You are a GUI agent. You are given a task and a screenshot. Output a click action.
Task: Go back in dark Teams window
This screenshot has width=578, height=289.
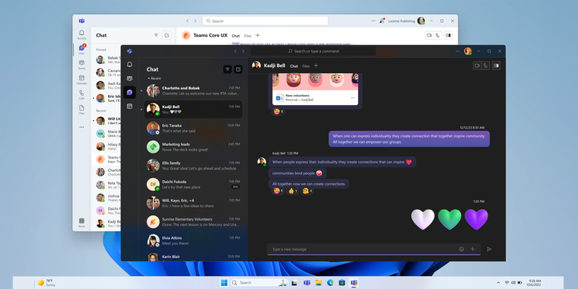(235, 51)
